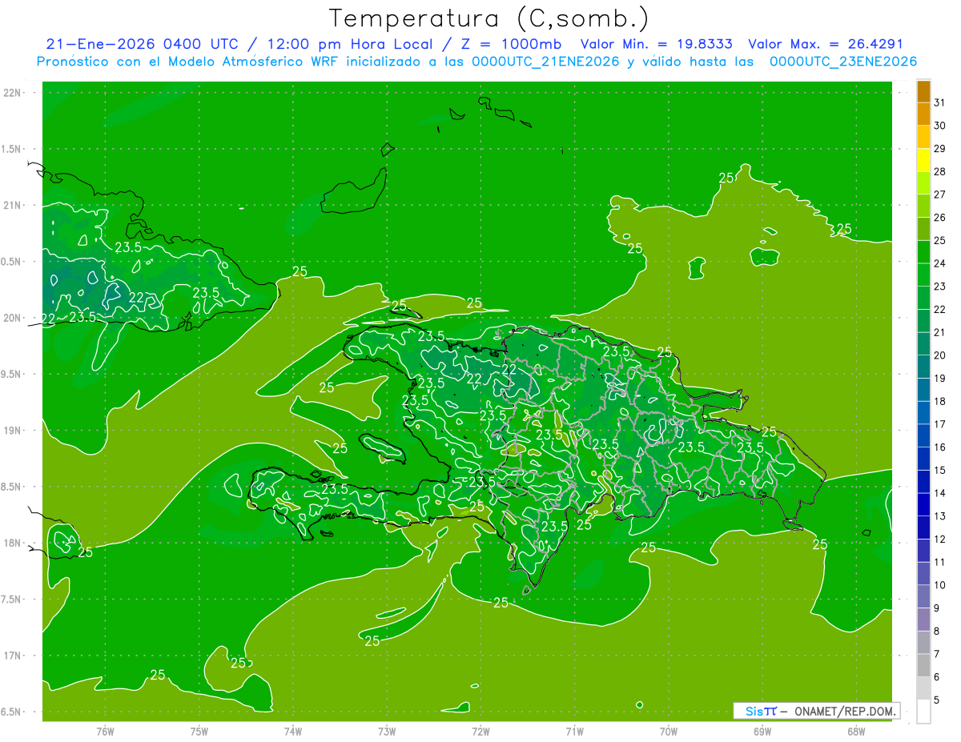The width and height of the screenshot is (961, 742).
Task: Click the 17N latitude axis label
Action: 14,656
